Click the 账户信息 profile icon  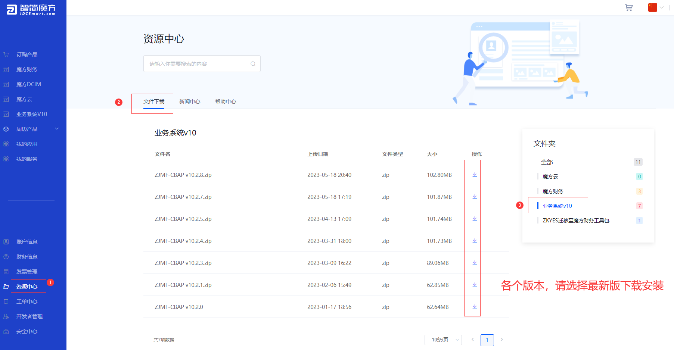click(x=6, y=242)
